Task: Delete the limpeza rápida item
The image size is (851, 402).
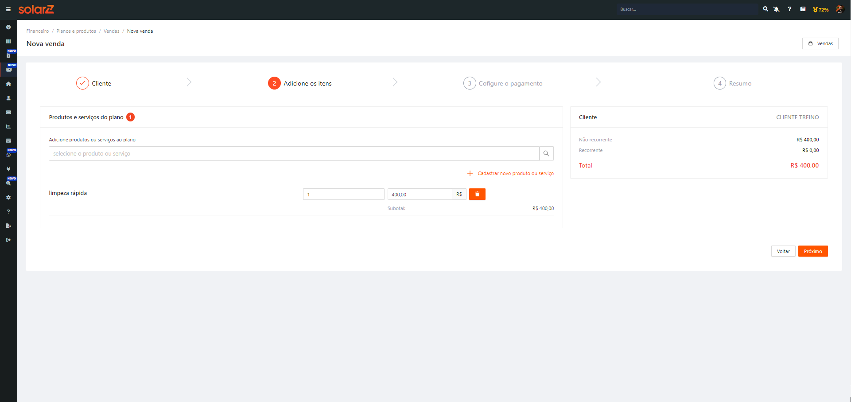Action: [x=477, y=194]
